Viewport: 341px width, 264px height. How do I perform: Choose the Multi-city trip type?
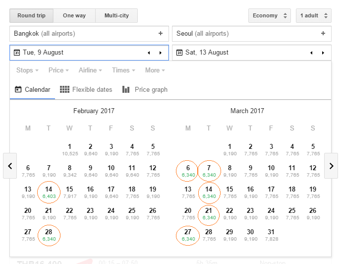[116, 15]
